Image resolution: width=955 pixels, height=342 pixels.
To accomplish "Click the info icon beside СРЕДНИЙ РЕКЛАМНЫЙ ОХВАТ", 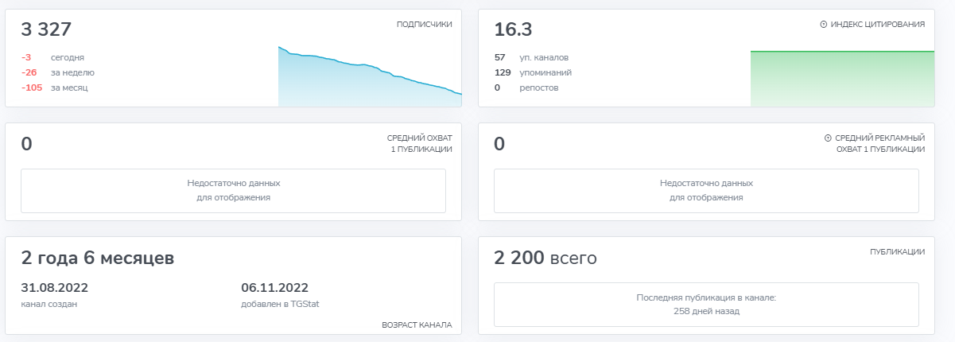I will click(829, 138).
